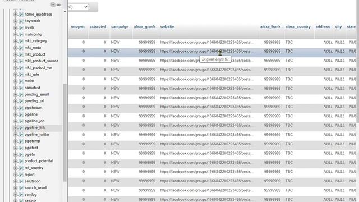
Task: Sort by the address column header
Action: pyautogui.click(x=323, y=27)
